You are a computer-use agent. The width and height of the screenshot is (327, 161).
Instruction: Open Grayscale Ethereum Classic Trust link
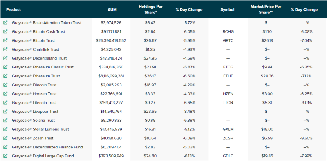tap(43, 67)
